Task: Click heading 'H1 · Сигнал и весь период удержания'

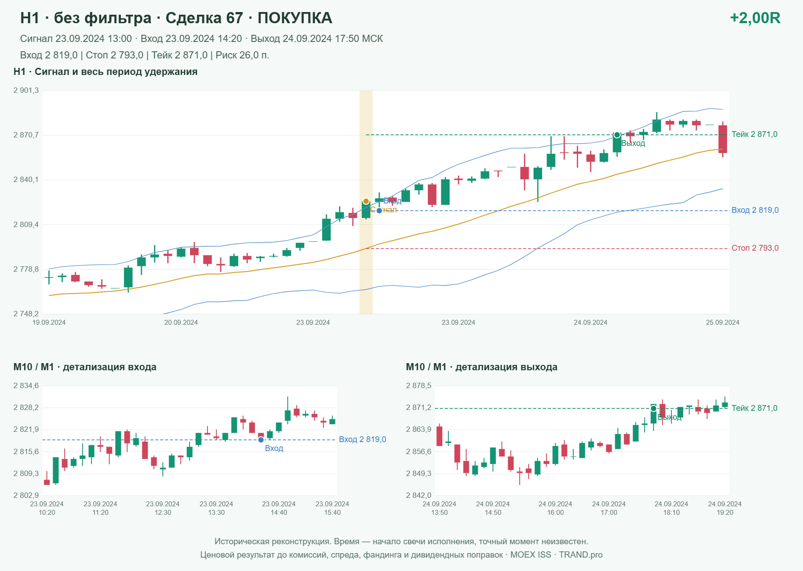Action: [x=105, y=72]
